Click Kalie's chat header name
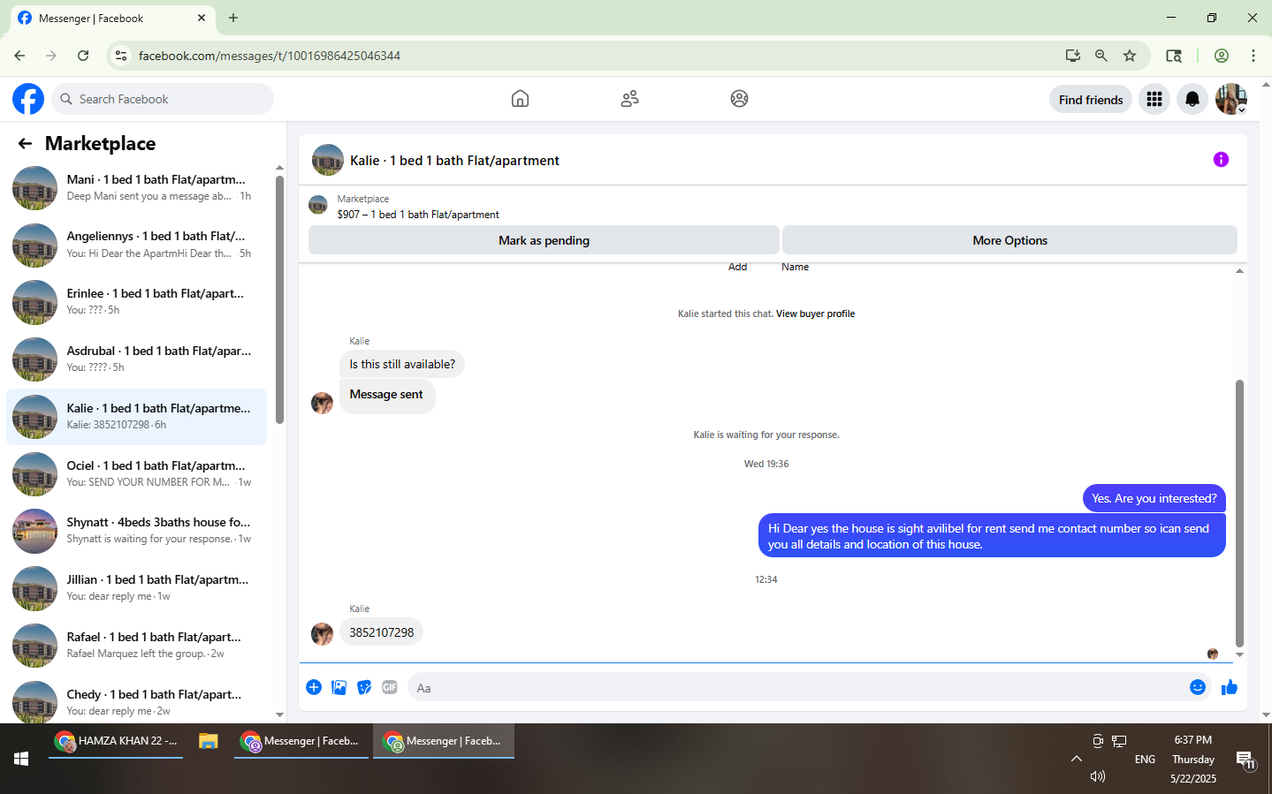The image size is (1272, 794). click(454, 161)
